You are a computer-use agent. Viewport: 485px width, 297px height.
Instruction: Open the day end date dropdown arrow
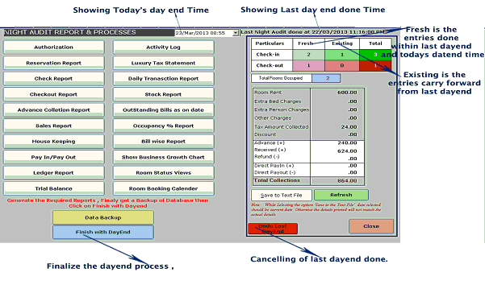point(236,33)
